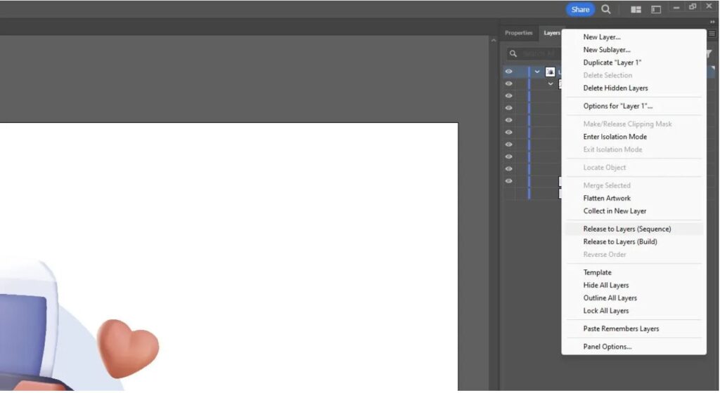Viewport: 720px width, 393px height.
Task: Toggle the bottom-most eye icon in Layers
Action: click(508, 181)
